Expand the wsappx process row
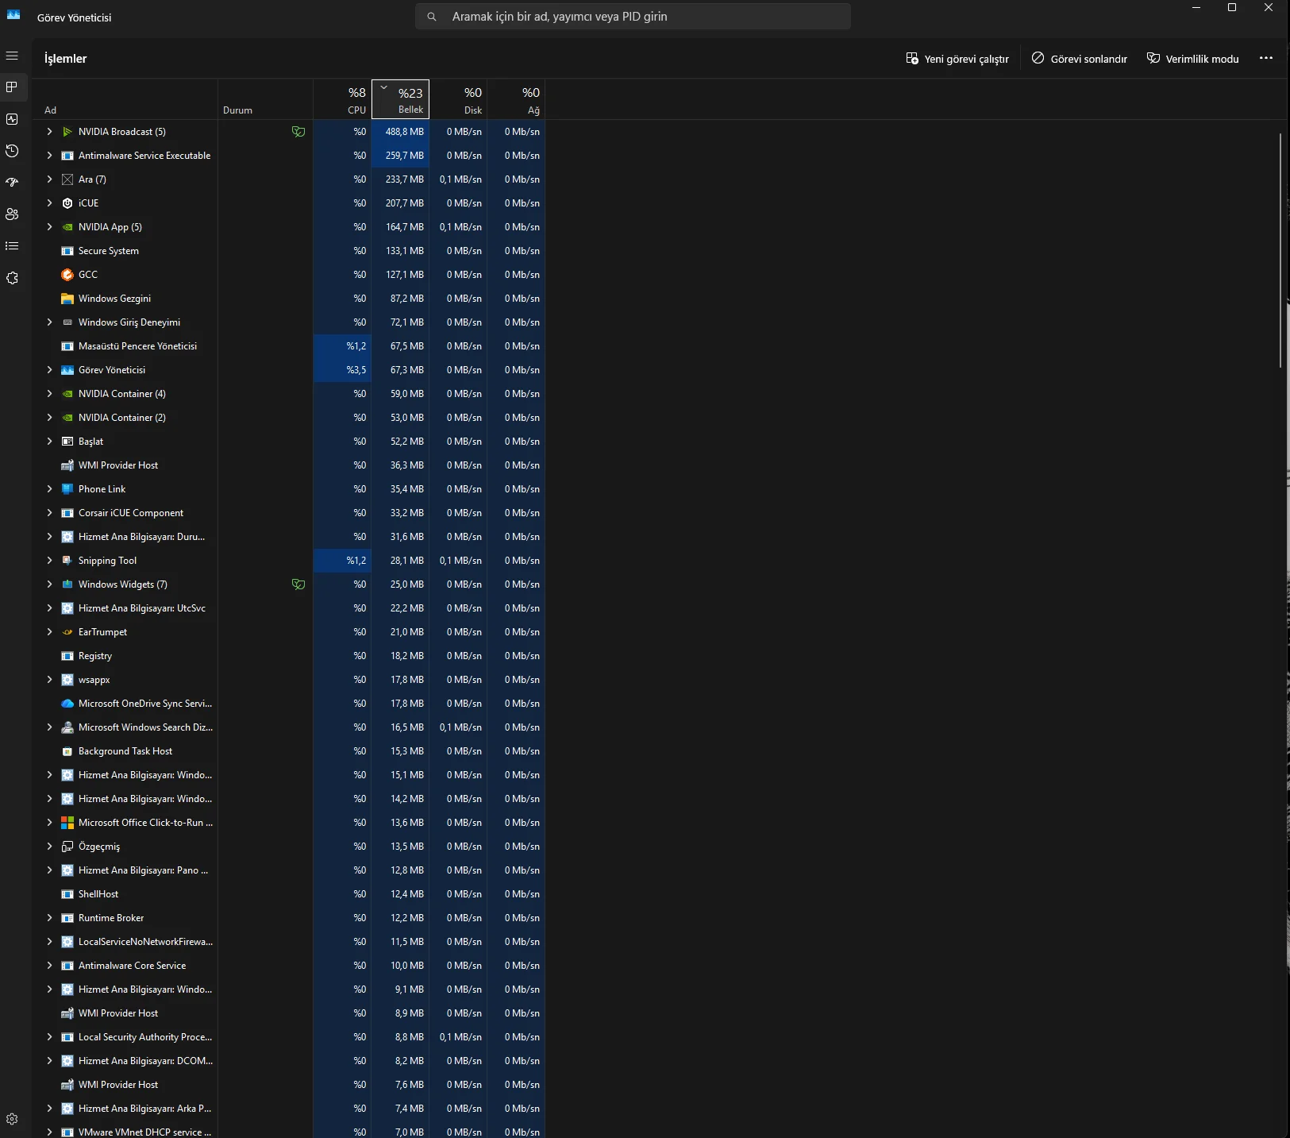 coord(49,680)
